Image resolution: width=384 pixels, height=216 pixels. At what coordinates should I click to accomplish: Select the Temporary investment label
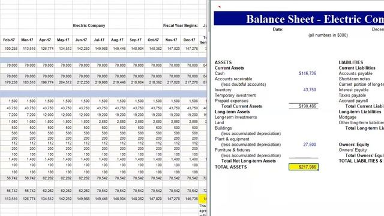(235, 95)
